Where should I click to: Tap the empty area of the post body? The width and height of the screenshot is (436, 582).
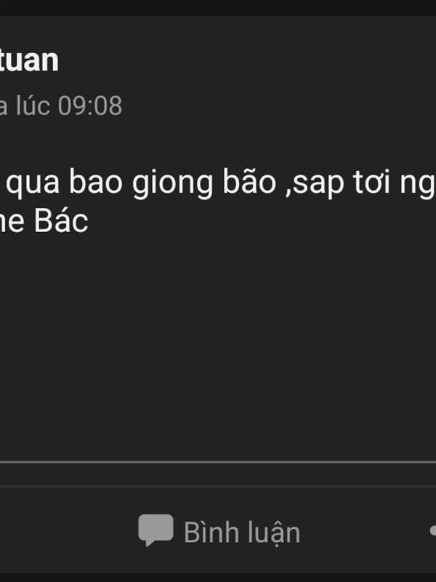point(218,345)
